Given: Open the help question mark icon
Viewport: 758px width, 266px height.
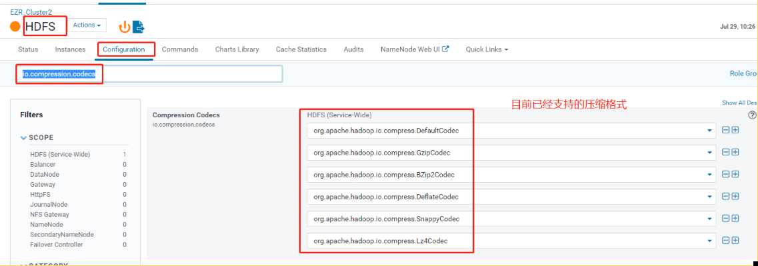Looking at the screenshot, I should 752,115.
